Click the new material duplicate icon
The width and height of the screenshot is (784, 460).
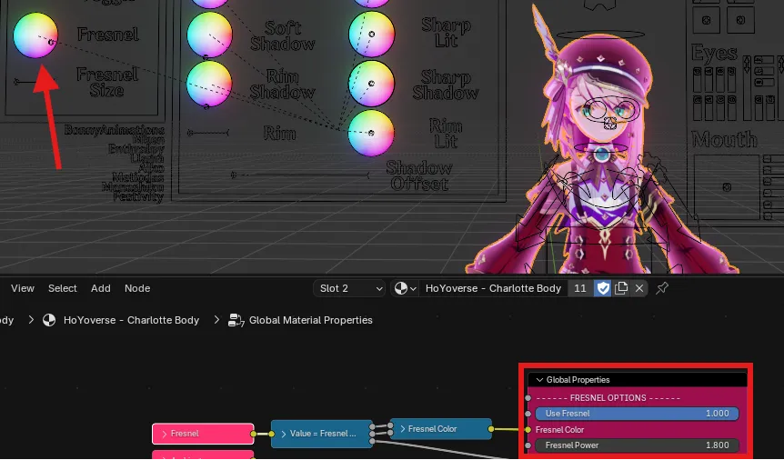pyautogui.click(x=621, y=288)
